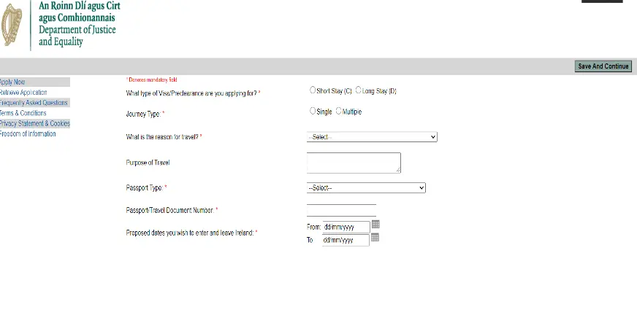Open Frequently Asked Questions link
637x334 pixels.
34,103
